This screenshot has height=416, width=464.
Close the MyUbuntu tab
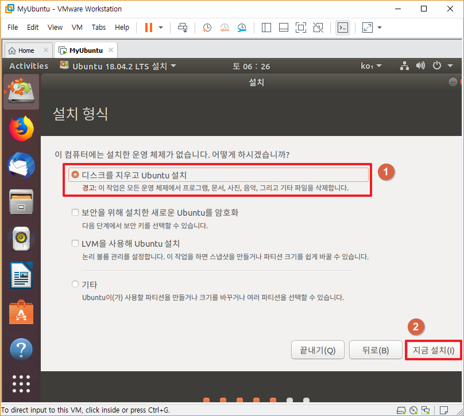pyautogui.click(x=111, y=50)
